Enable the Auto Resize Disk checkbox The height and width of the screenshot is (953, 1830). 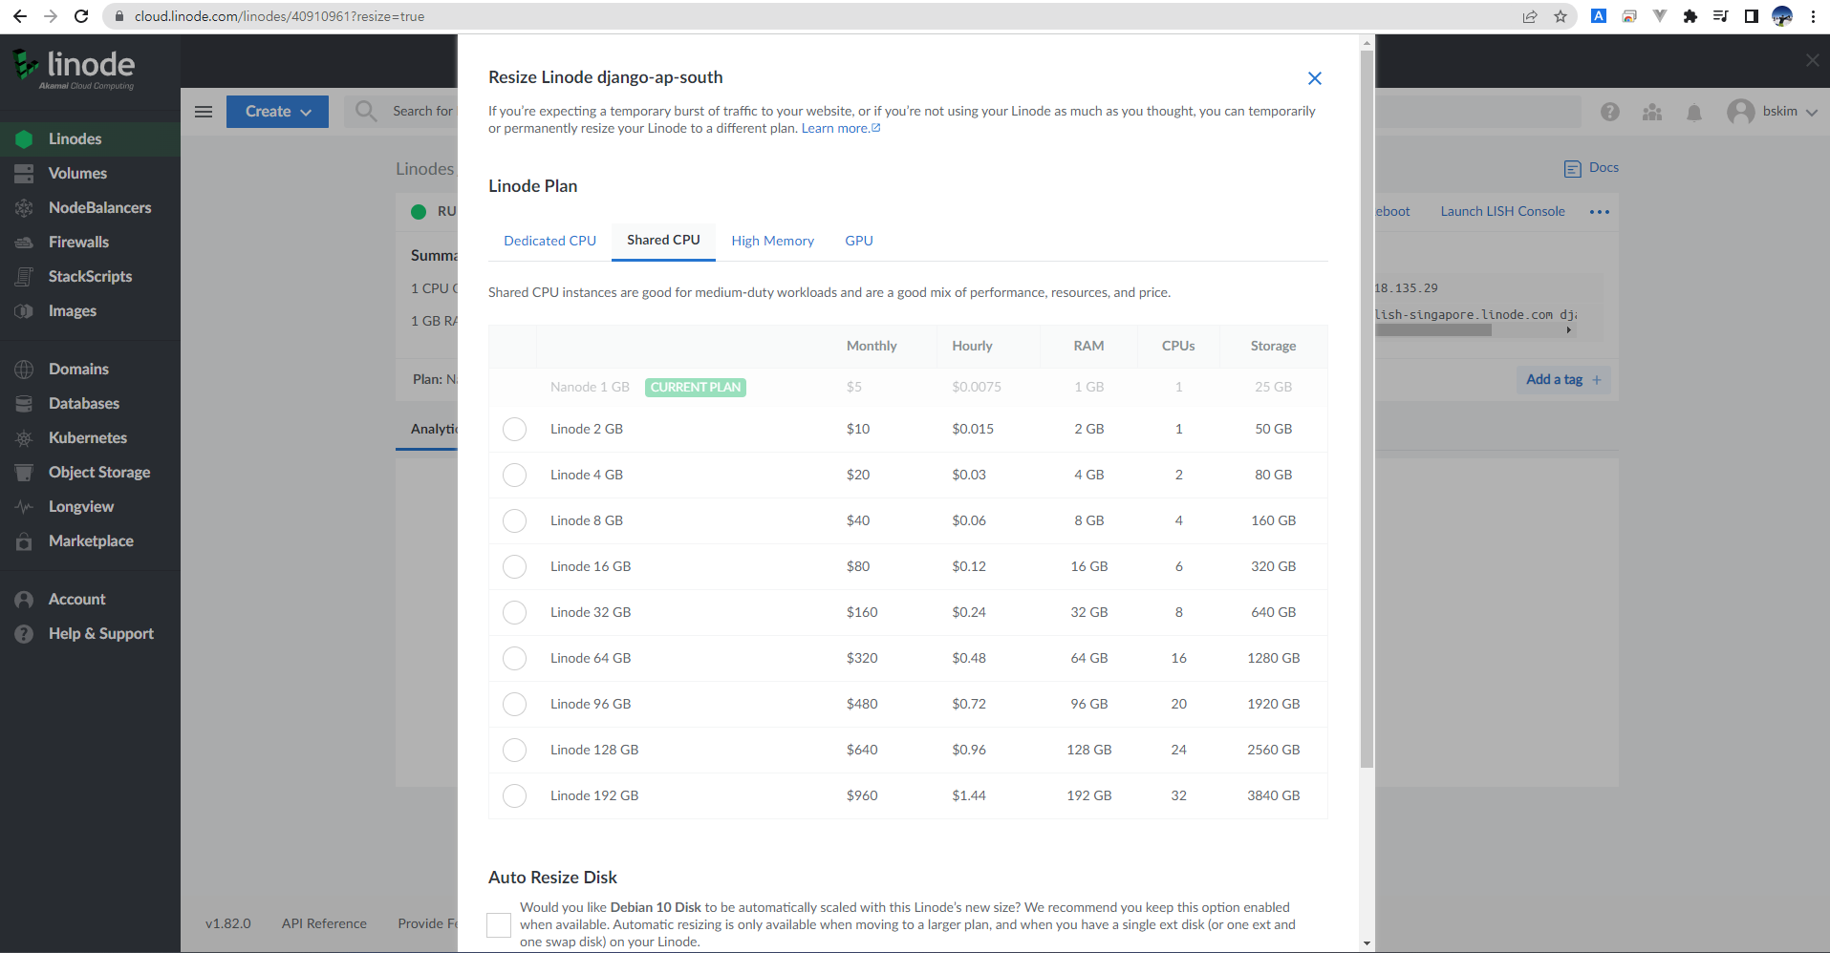(x=499, y=924)
